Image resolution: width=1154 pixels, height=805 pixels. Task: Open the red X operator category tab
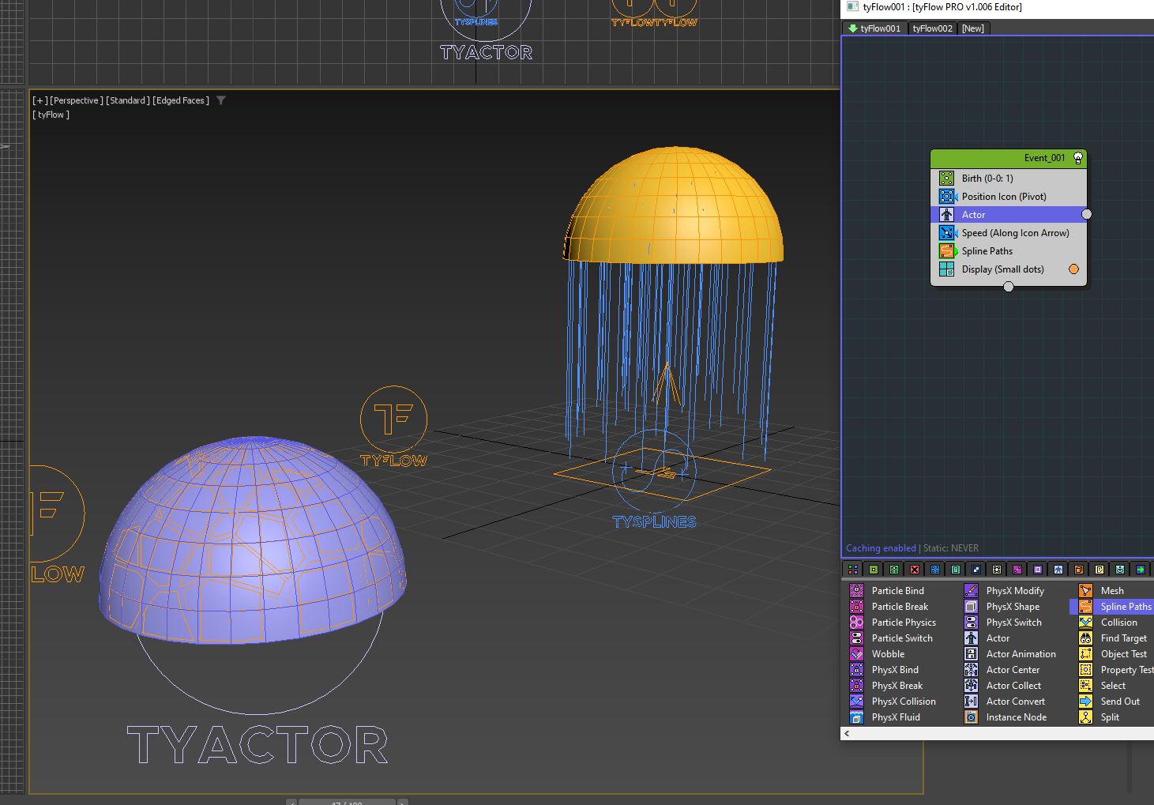click(x=915, y=570)
